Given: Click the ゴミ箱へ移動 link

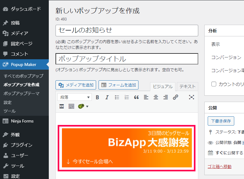Looking at the screenshot, I should tap(220, 166).
